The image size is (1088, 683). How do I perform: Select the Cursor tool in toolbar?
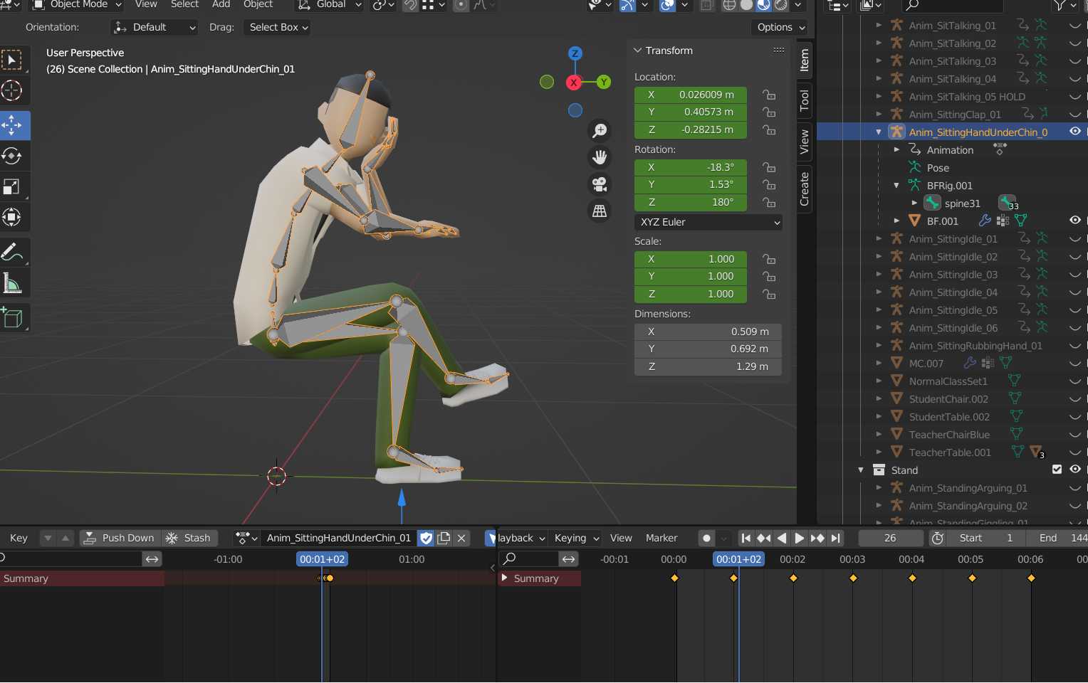[12, 90]
